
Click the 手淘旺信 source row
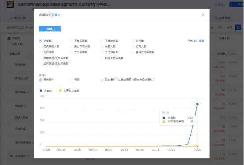[20, 129]
